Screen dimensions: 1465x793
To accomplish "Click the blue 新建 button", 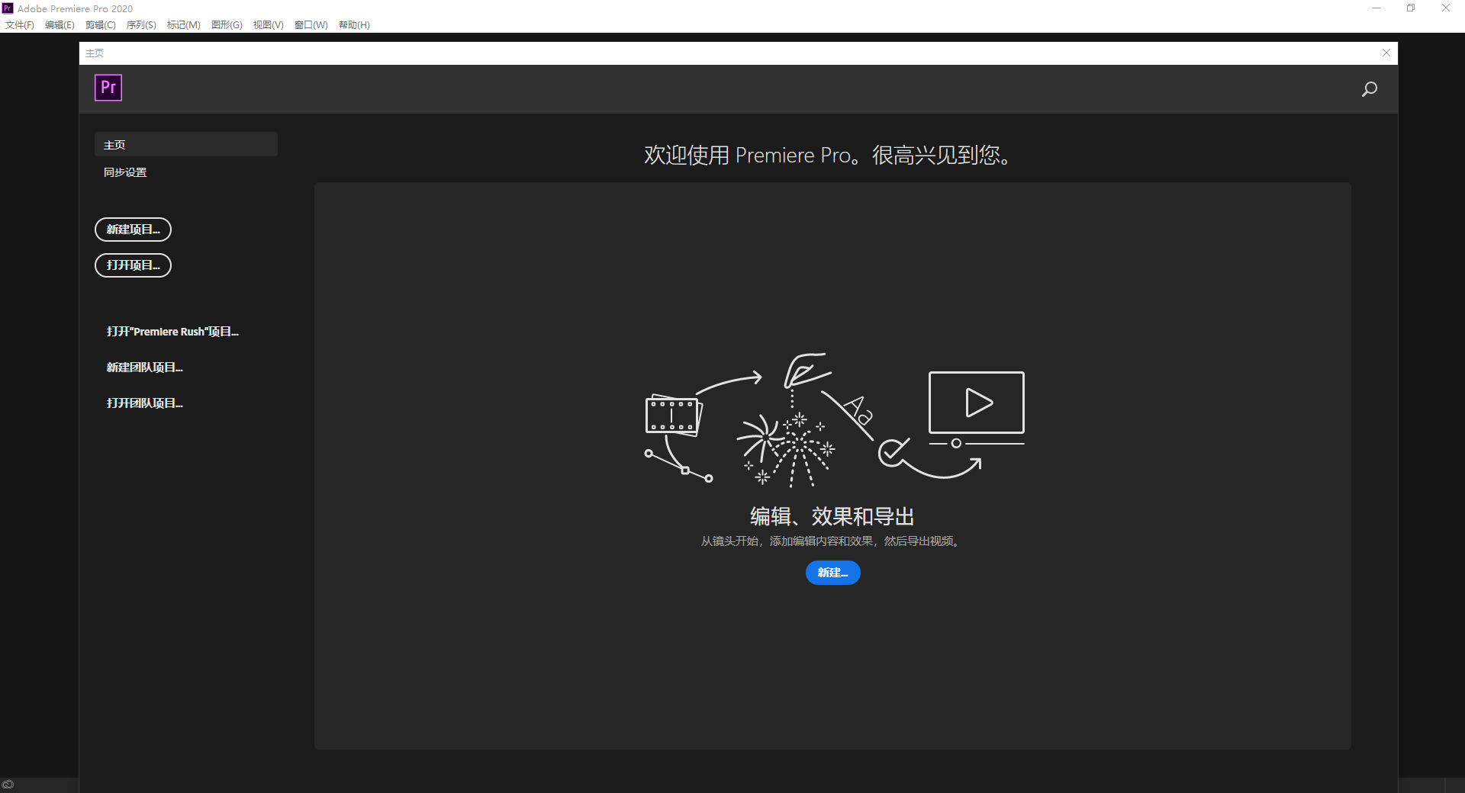I will (x=832, y=573).
